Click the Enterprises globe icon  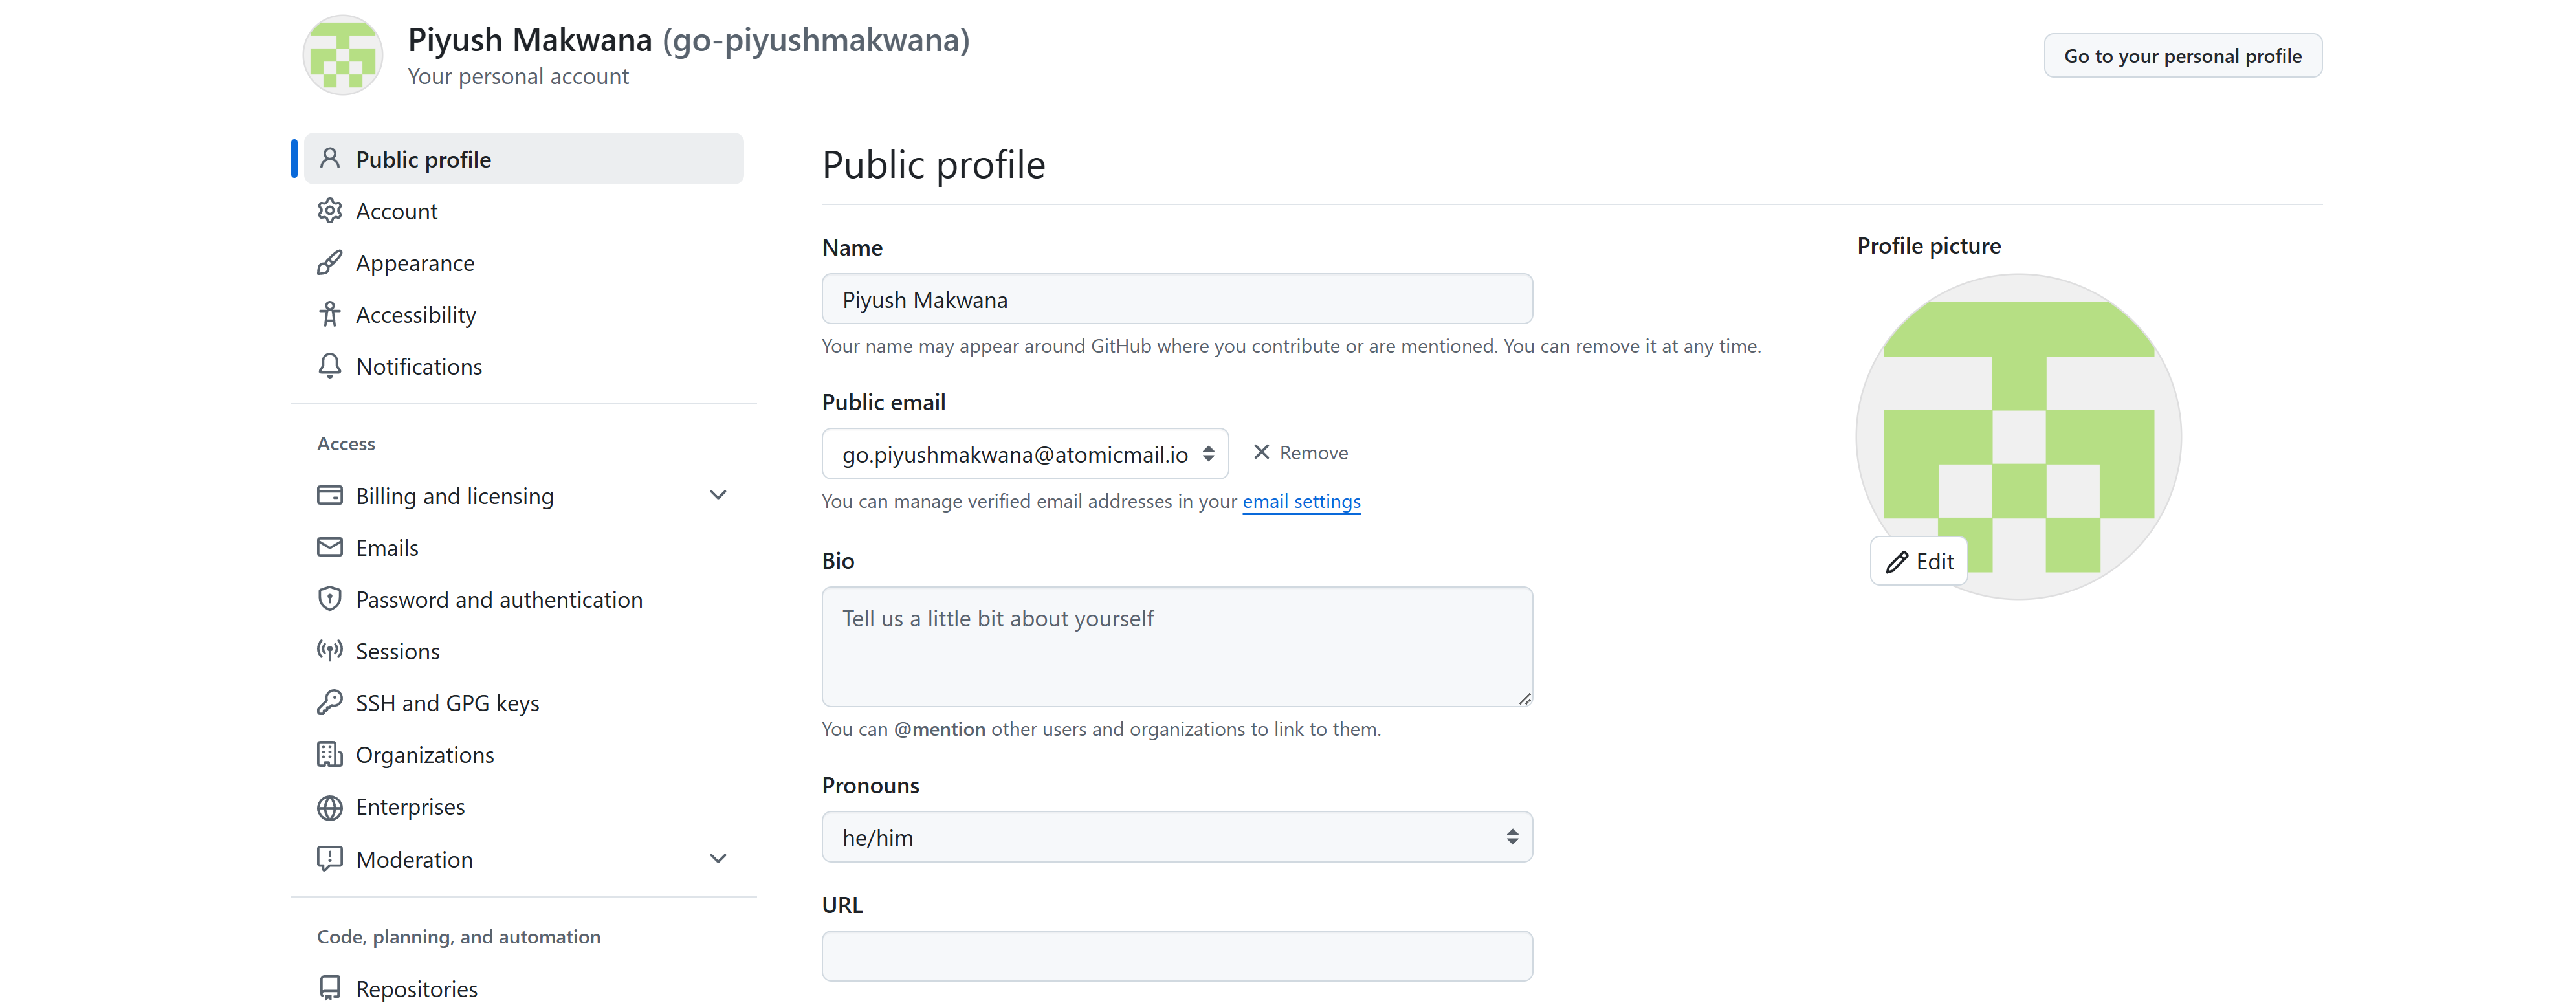(x=329, y=807)
